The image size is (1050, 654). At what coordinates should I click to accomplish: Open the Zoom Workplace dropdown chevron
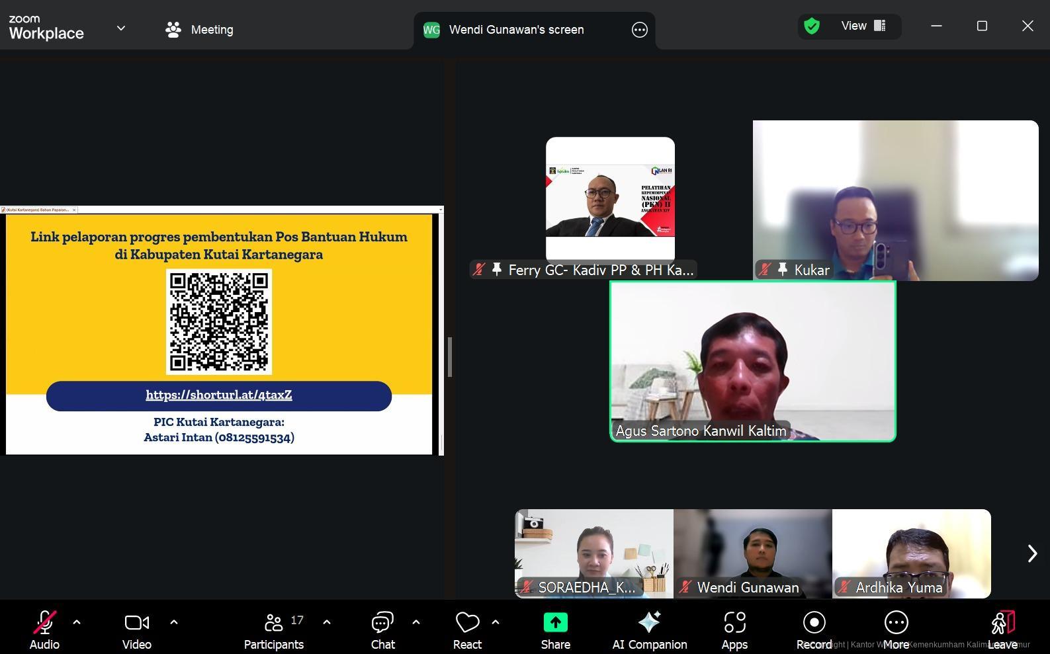tap(121, 28)
